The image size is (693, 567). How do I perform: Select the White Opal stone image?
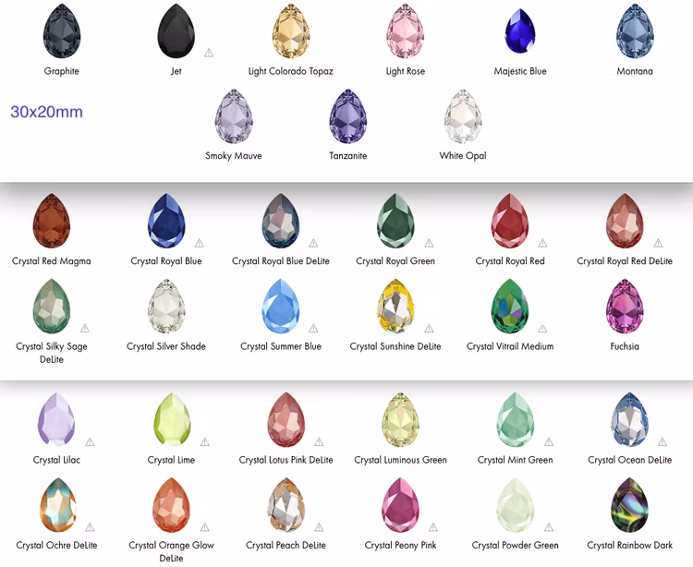pyautogui.click(x=463, y=116)
